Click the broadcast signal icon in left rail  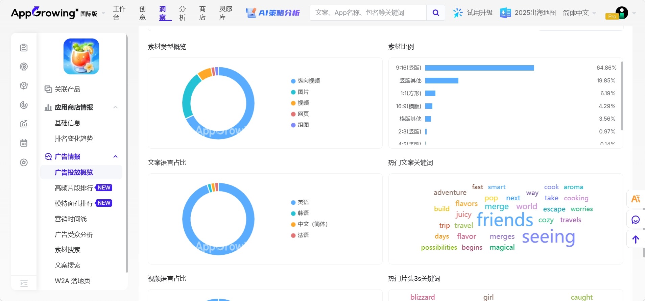click(x=24, y=67)
